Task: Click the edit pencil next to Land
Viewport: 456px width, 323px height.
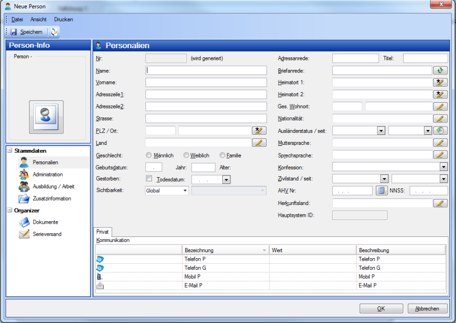Action: [259, 143]
